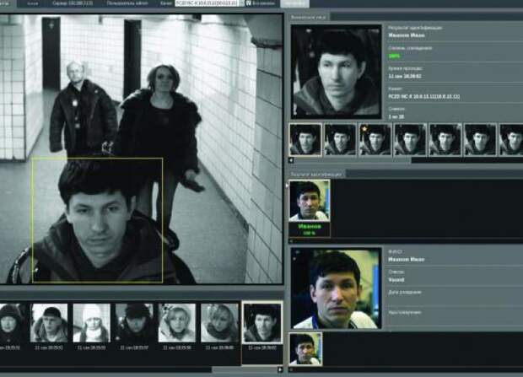
Task: Click the yellow face detection box in video
Action: click(x=97, y=219)
